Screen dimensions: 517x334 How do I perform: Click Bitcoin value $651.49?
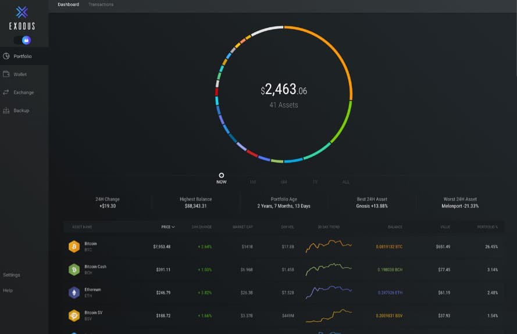pyautogui.click(x=443, y=247)
